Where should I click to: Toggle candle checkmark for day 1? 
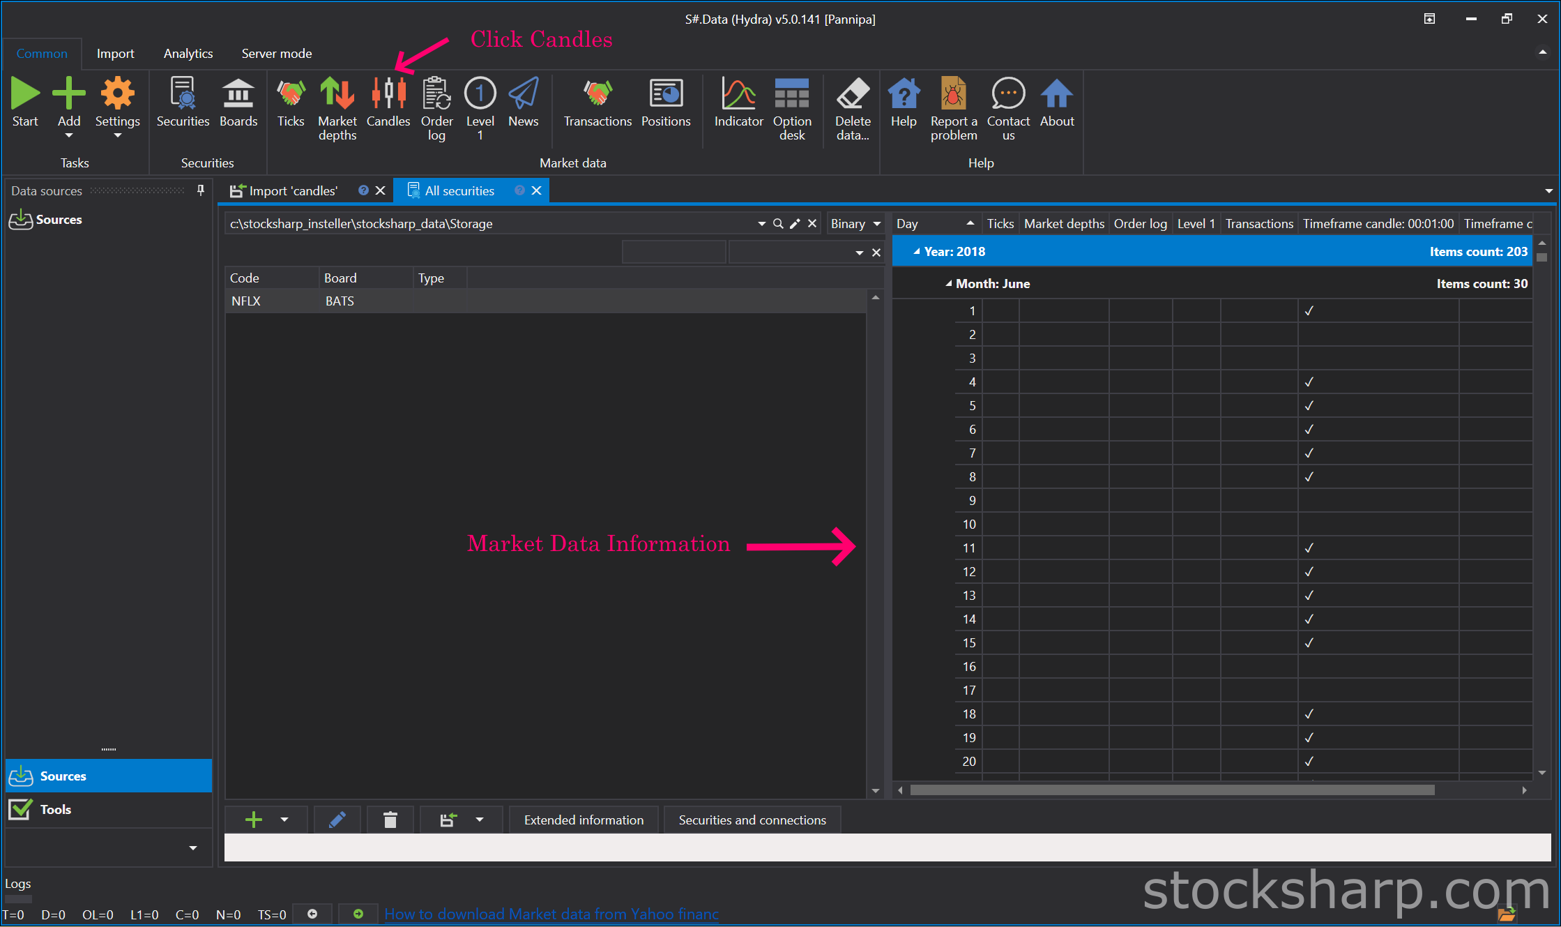(x=1309, y=311)
